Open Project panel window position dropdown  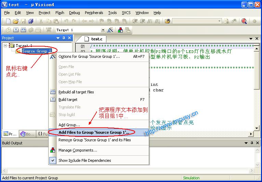(x=58, y=38)
